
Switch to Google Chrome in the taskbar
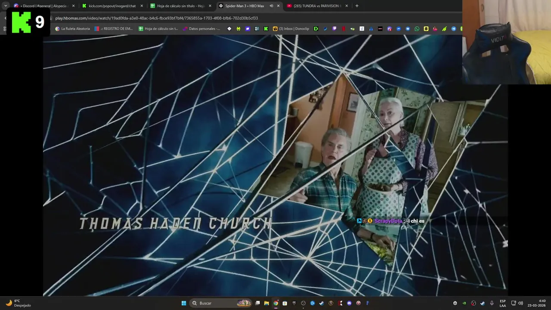click(276, 303)
